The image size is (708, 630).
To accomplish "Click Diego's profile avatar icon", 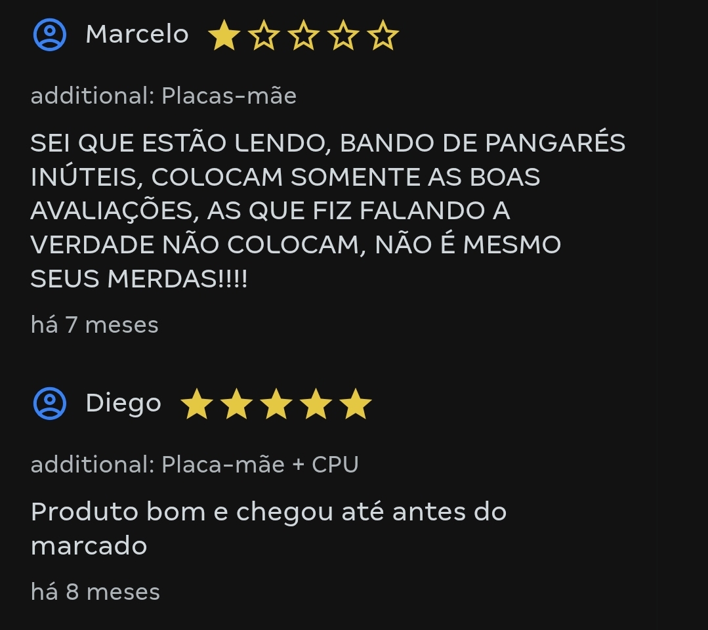I will point(50,404).
